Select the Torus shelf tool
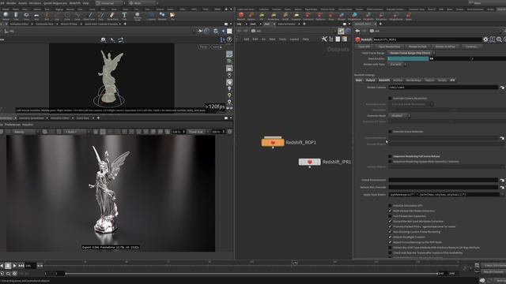This screenshot has height=284, width=506. 26,16
